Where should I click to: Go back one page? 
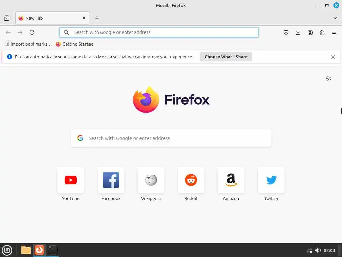point(8,32)
